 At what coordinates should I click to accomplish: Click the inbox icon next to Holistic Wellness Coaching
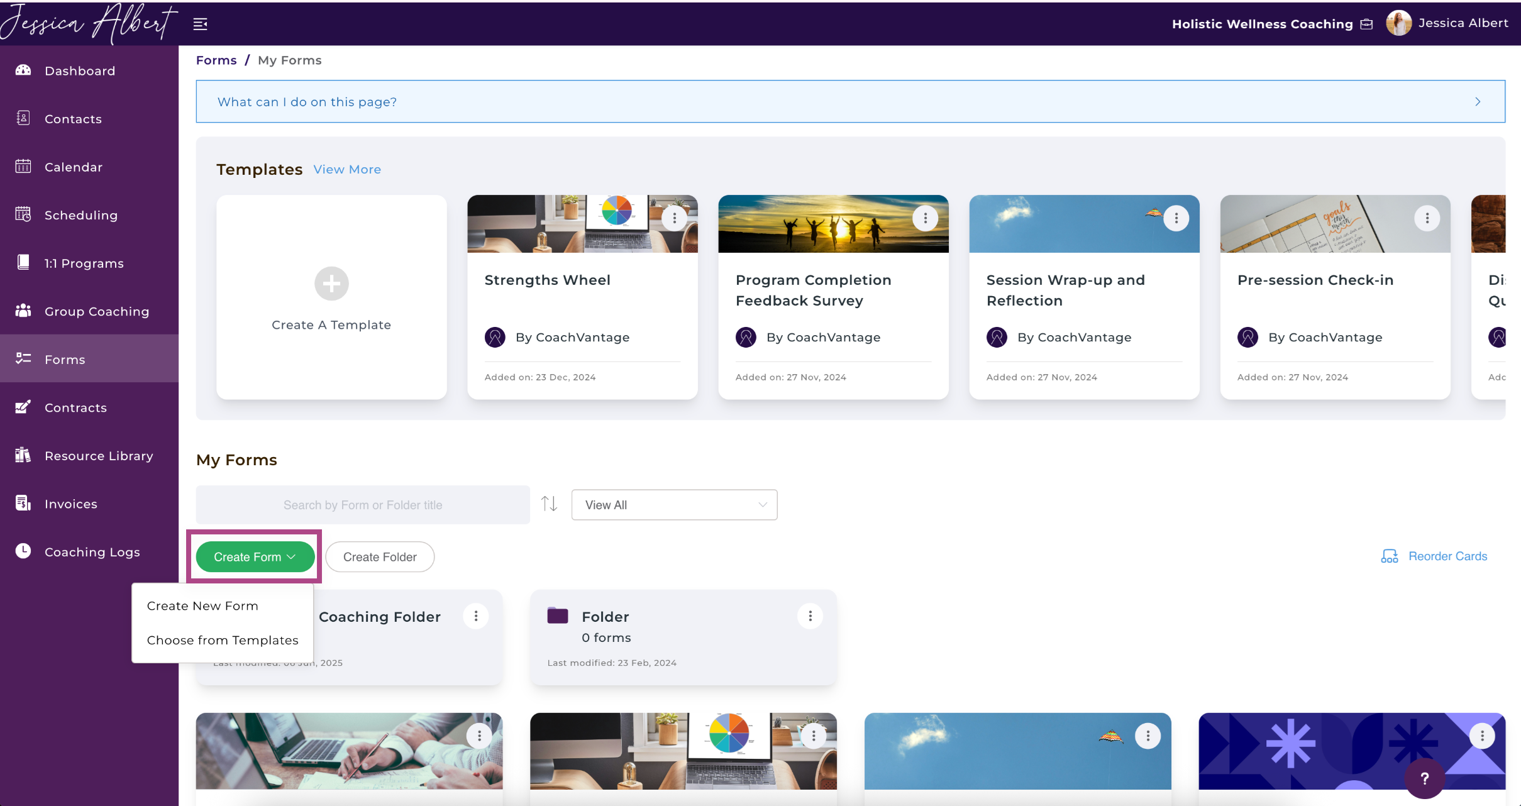coord(1366,24)
